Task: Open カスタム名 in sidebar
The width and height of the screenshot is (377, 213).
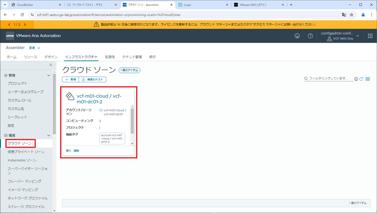Action: [x=16, y=109]
